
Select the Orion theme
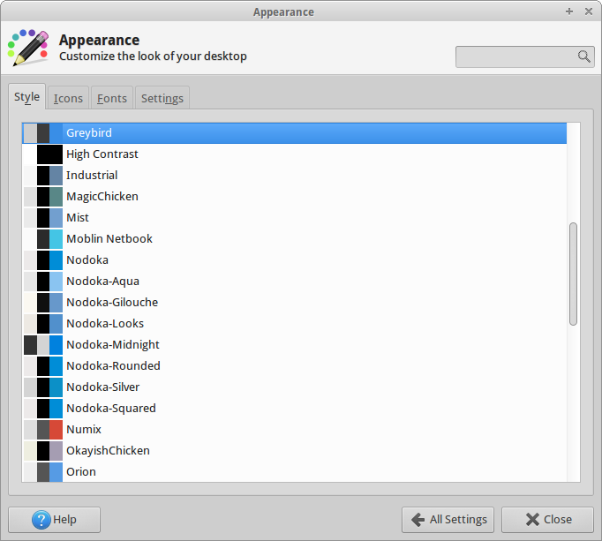(x=295, y=471)
